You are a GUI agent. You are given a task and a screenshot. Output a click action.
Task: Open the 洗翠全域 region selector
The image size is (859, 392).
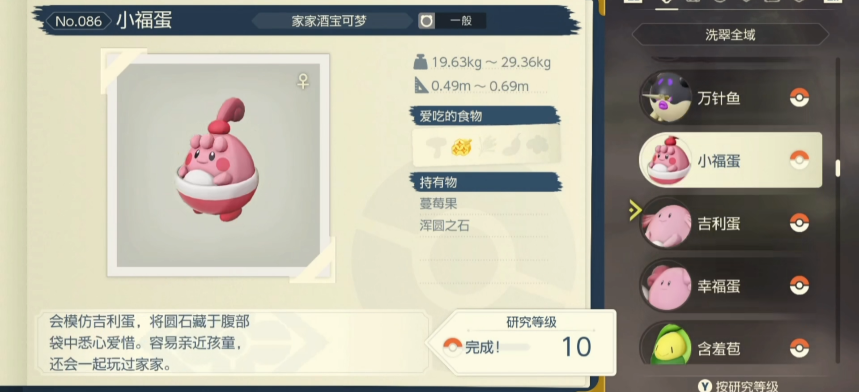click(730, 35)
